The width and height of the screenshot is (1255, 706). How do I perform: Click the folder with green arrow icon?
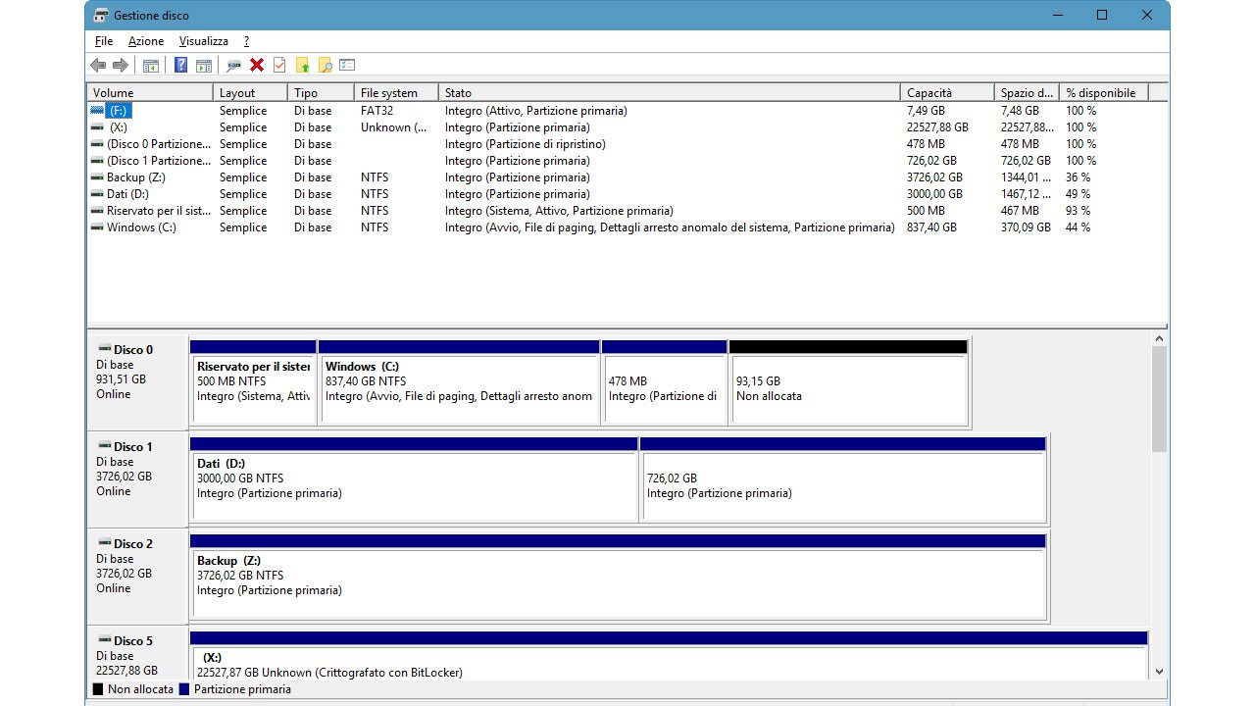coord(302,66)
